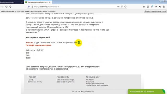Open the 'Тарифы' footer link
This screenshot has height=94, width=167.
(x=31, y=80)
